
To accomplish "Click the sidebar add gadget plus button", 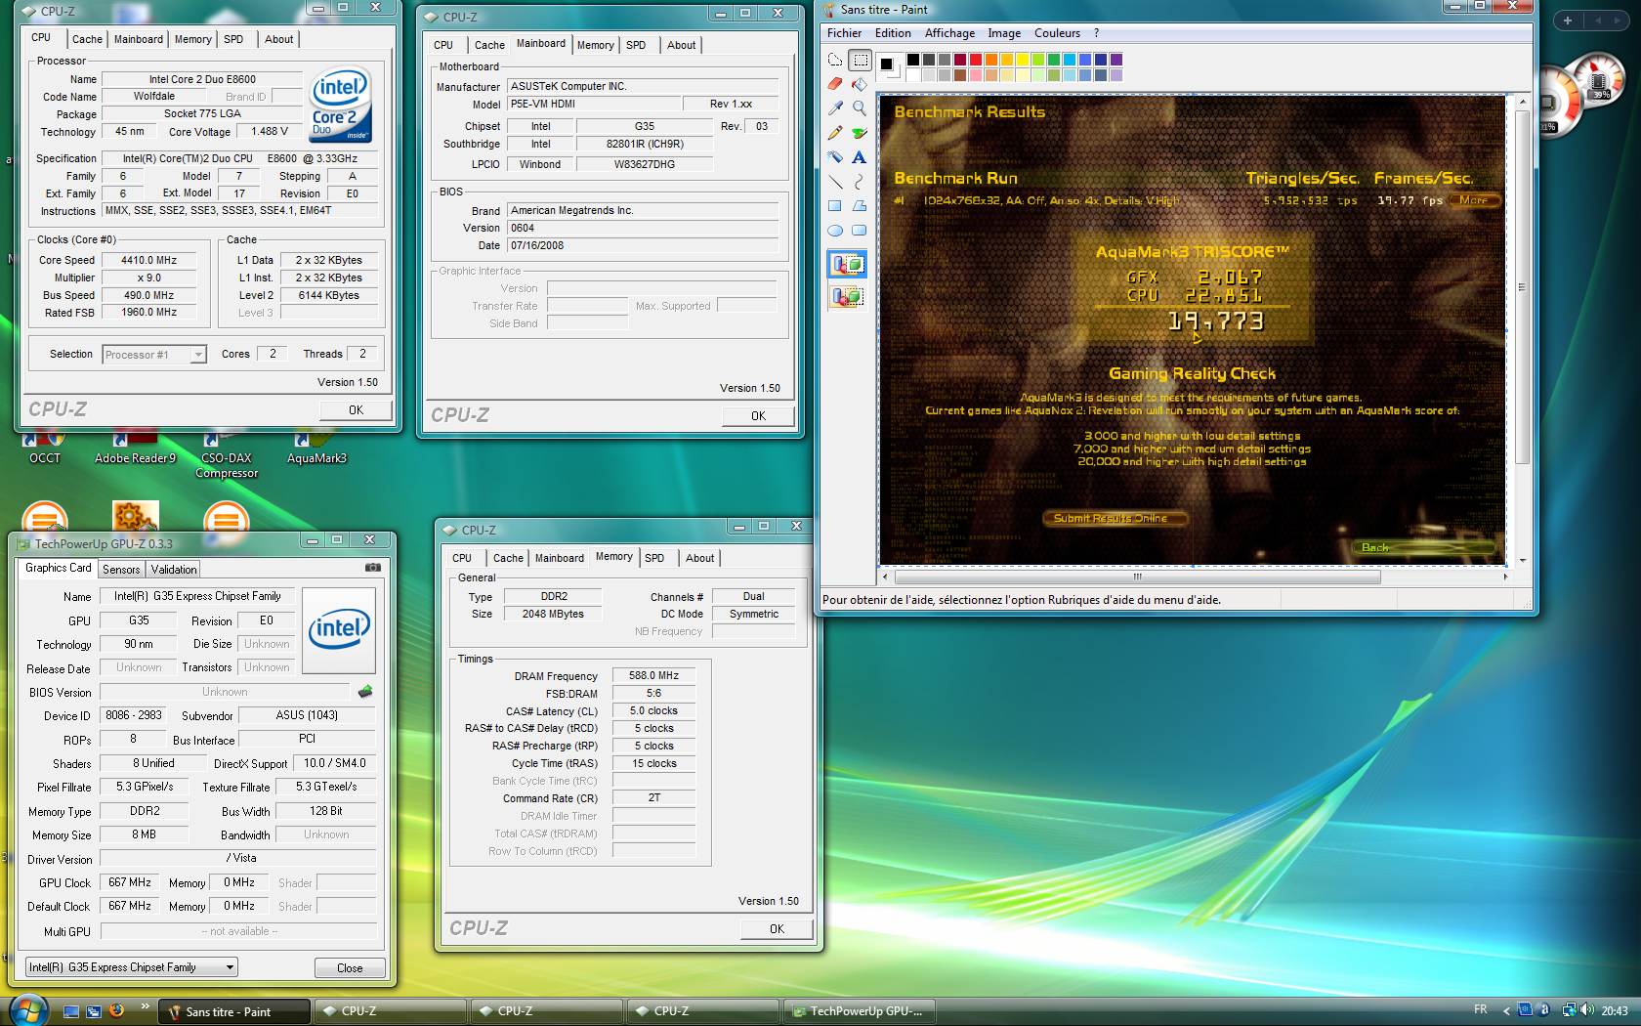I will (x=1567, y=20).
